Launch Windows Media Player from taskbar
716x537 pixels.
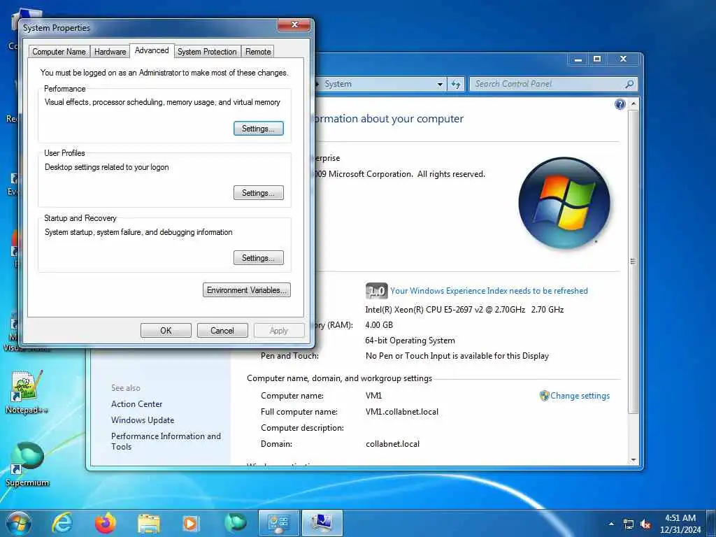(x=191, y=523)
